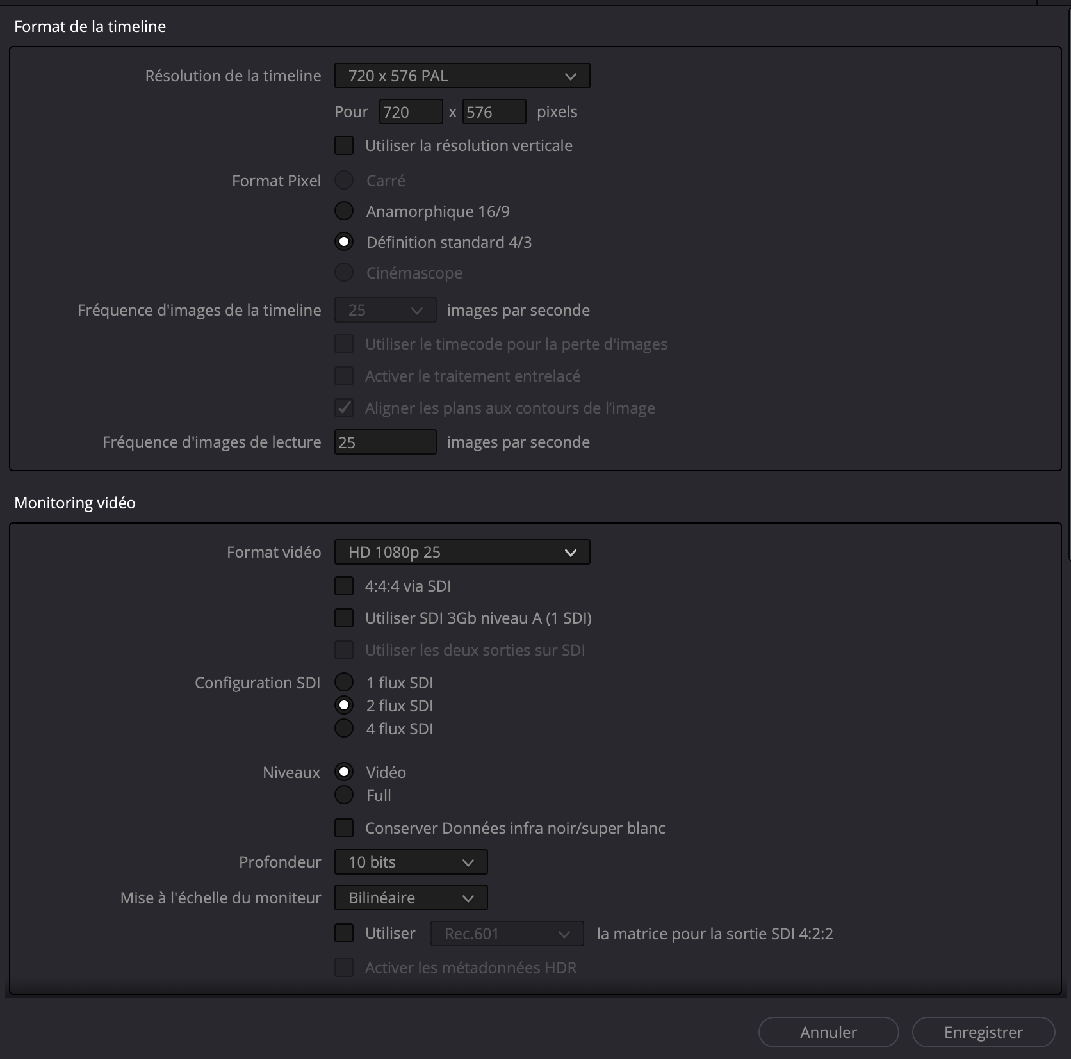Click the Annuler button
Screen dimensions: 1071x1059
(x=828, y=1032)
